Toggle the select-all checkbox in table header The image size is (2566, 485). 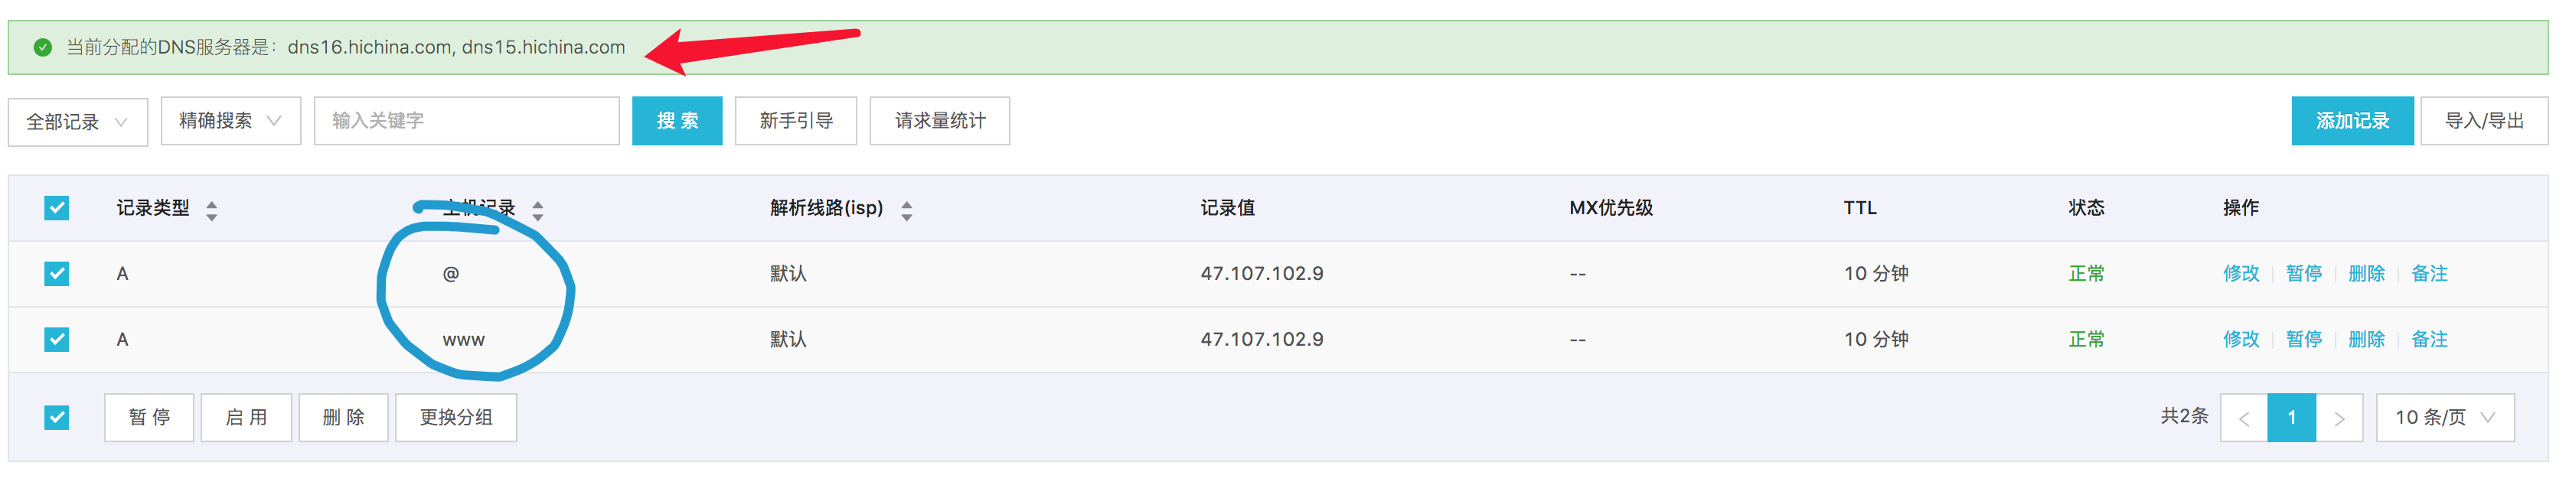(57, 208)
